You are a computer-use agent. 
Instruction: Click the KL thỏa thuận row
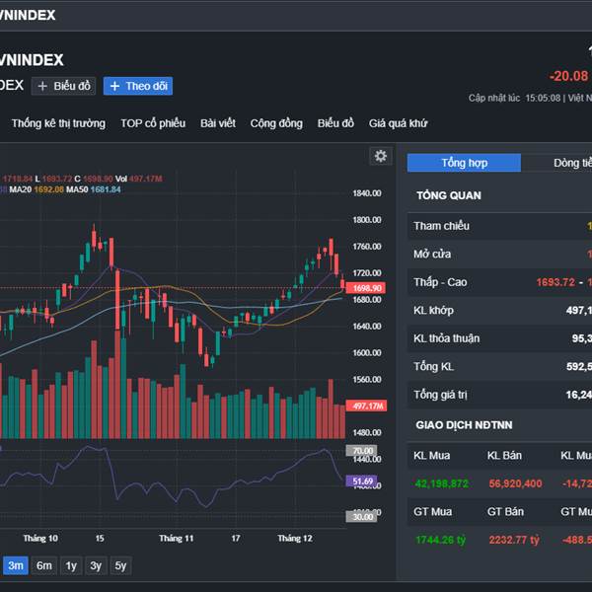(499, 338)
